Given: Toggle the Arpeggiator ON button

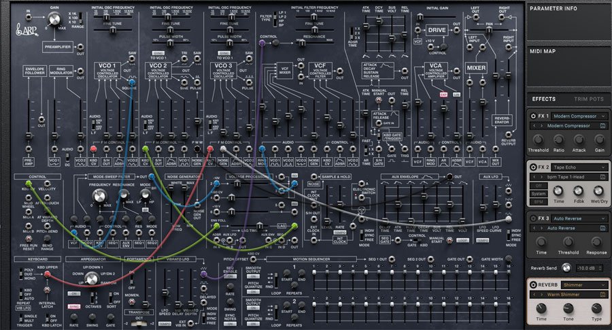Looking at the screenshot, I should (73, 293).
